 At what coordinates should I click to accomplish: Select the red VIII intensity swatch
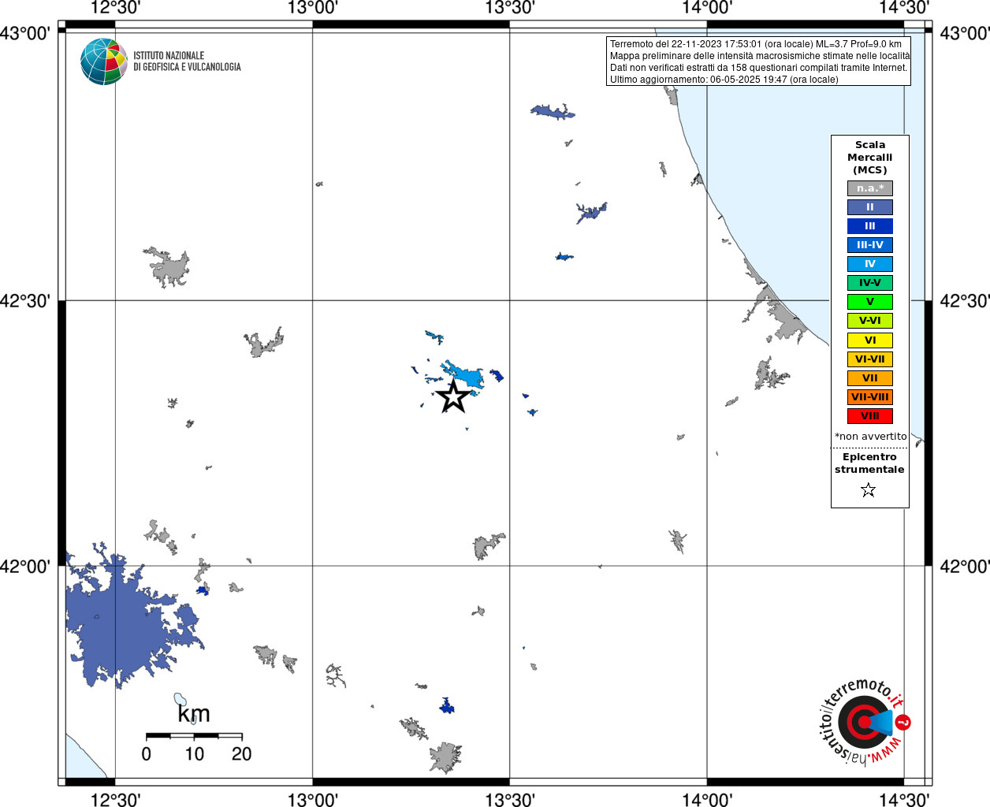tap(870, 416)
